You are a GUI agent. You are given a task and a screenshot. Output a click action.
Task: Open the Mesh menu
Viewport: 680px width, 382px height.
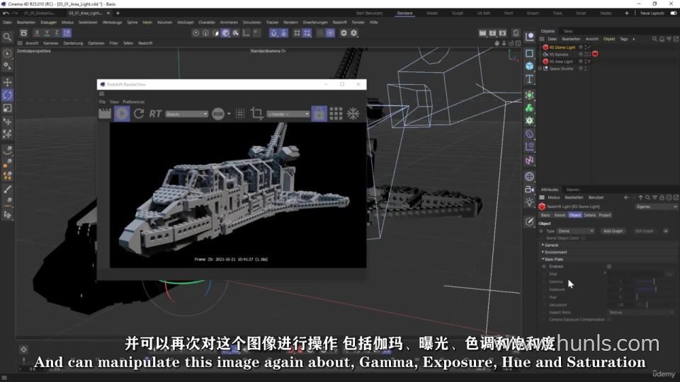coord(147,22)
